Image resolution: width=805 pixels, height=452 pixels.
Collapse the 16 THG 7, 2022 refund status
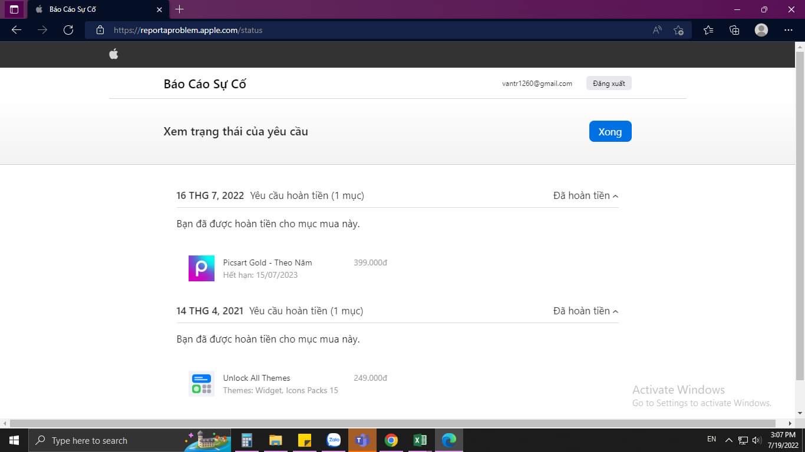(586, 195)
